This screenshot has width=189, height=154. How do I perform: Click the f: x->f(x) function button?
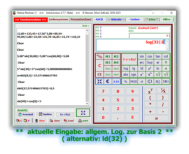tap(129, 60)
